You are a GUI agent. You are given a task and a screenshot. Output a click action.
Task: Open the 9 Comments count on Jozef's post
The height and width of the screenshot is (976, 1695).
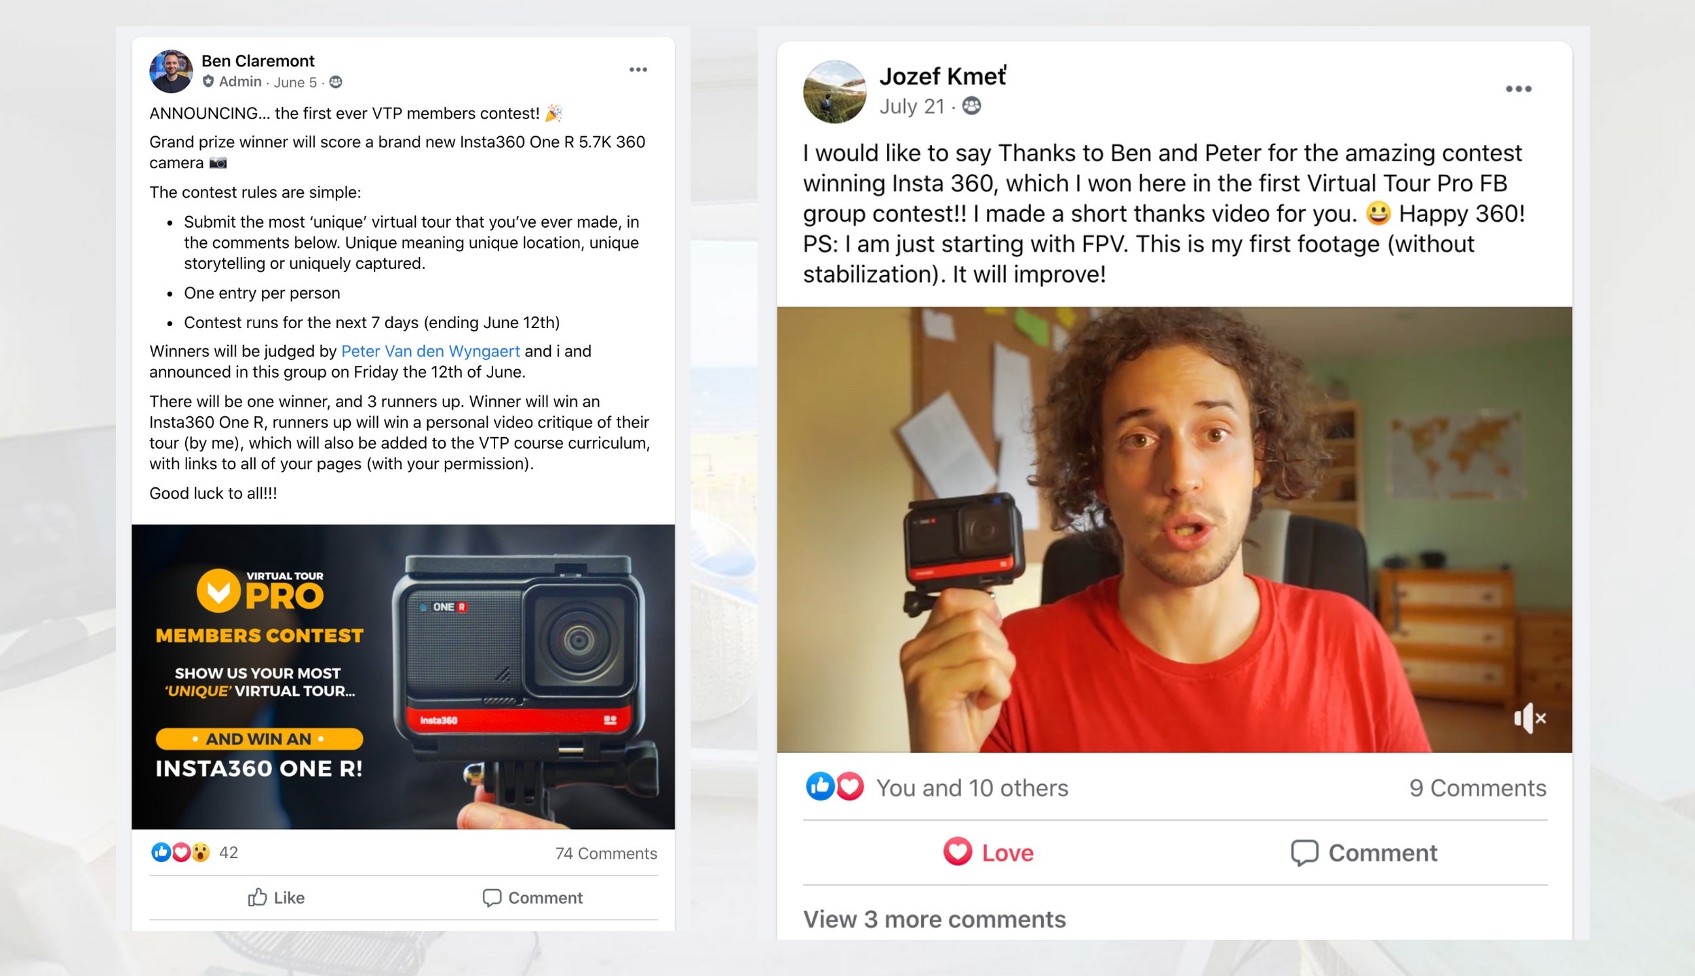[1477, 788]
